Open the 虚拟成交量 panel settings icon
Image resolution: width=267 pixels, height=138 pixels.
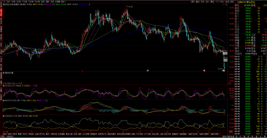pos(3,73)
